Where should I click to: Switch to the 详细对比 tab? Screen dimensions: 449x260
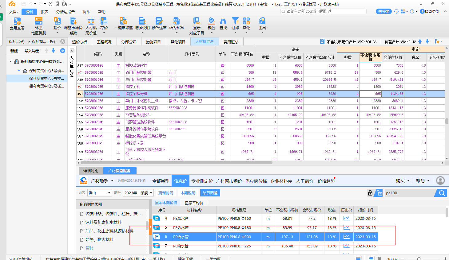pyautogui.click(x=91, y=171)
